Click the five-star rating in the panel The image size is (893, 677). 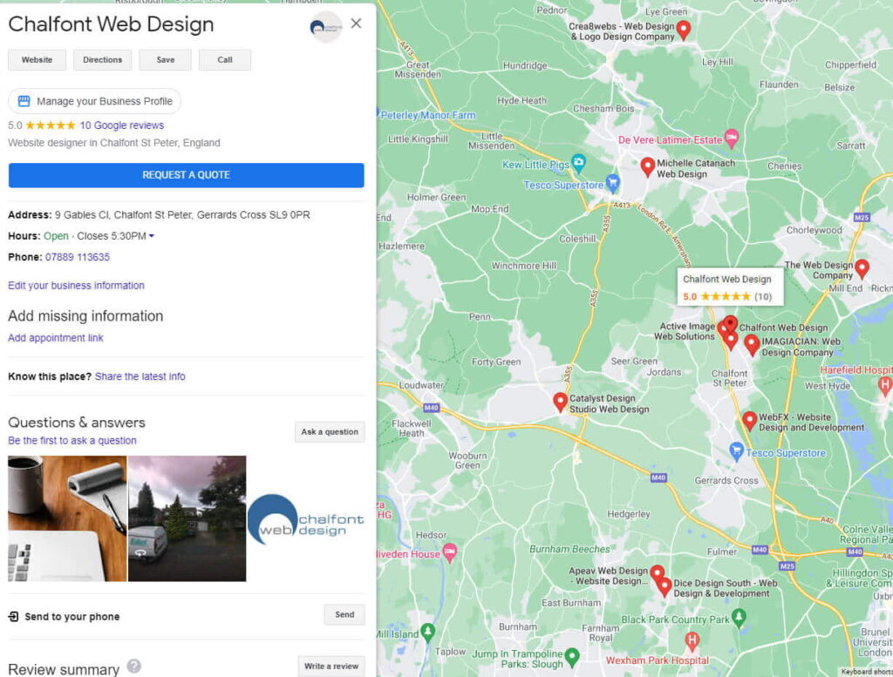click(50, 125)
